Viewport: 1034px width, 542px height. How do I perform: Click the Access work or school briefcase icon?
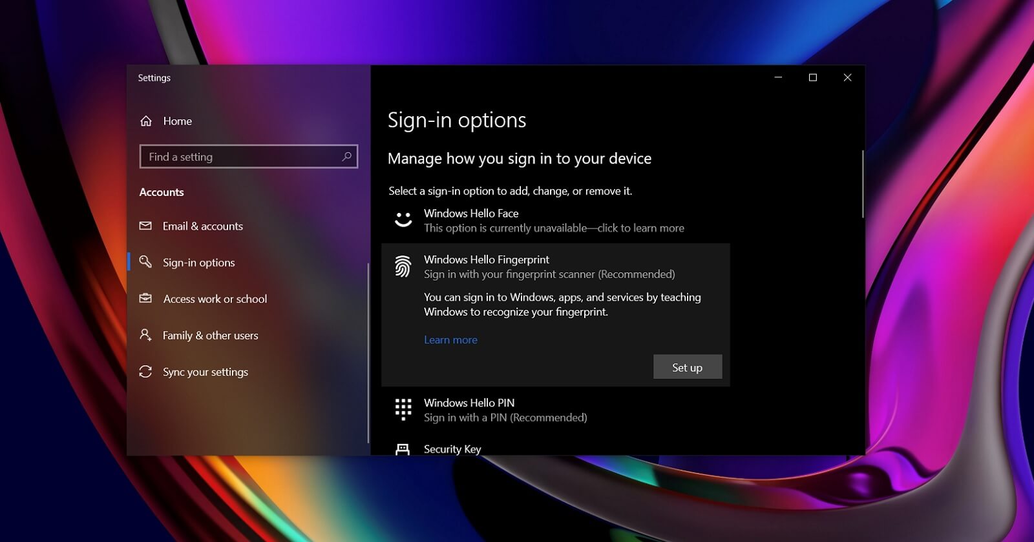[146, 298]
